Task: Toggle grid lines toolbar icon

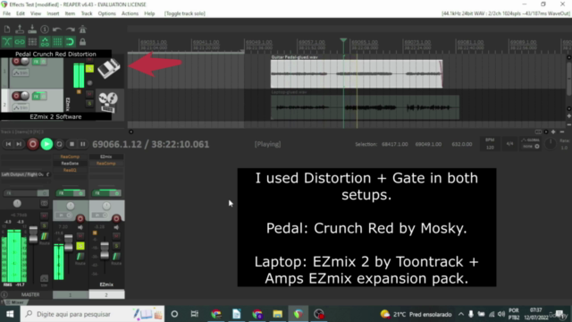Action: point(57,42)
